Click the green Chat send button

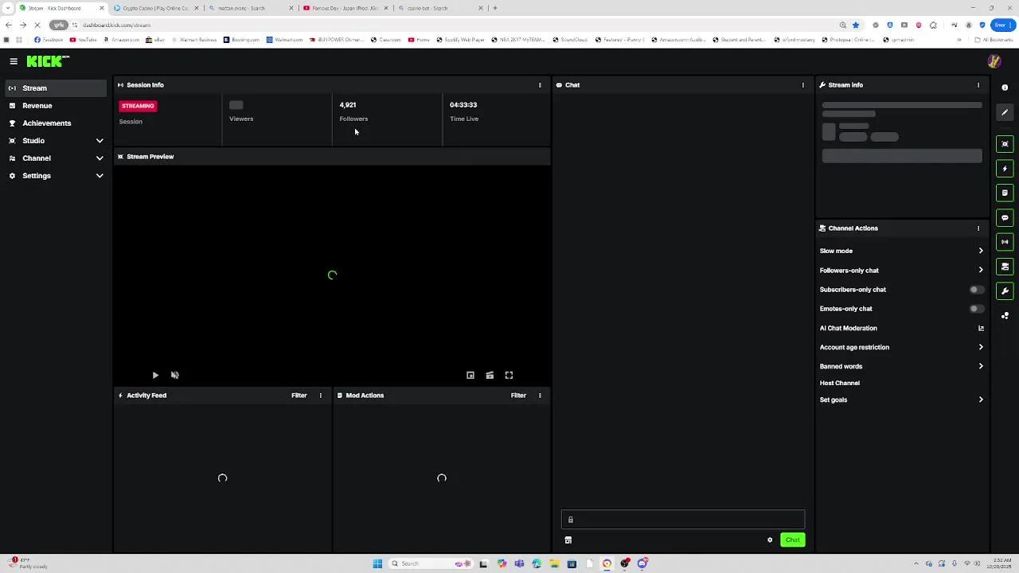792,540
